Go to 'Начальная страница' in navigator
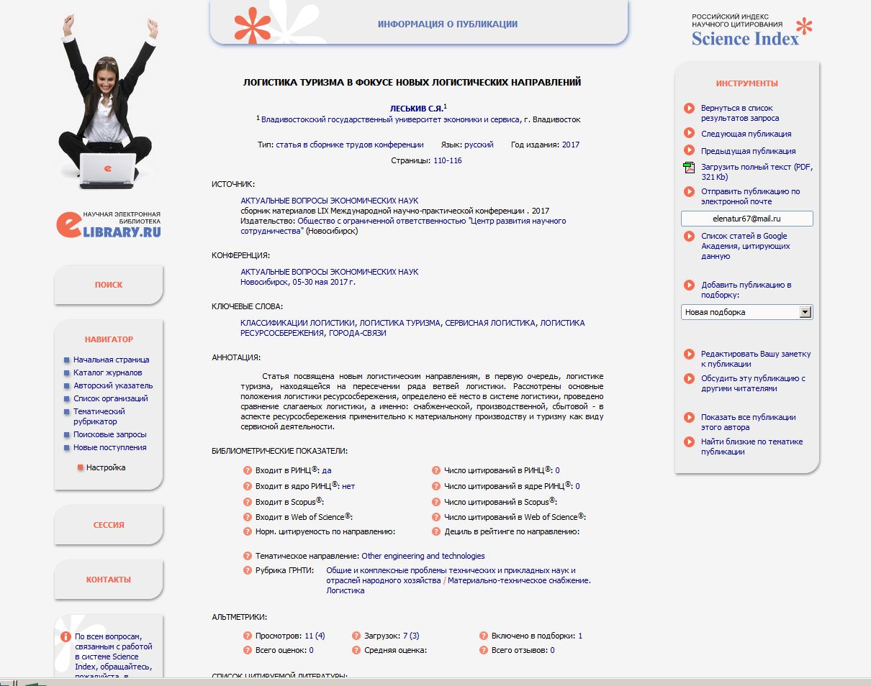This screenshot has height=686, width=871. [x=111, y=360]
